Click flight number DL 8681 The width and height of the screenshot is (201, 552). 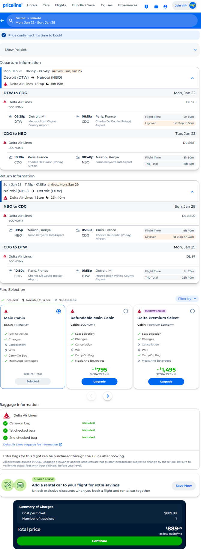189,143
